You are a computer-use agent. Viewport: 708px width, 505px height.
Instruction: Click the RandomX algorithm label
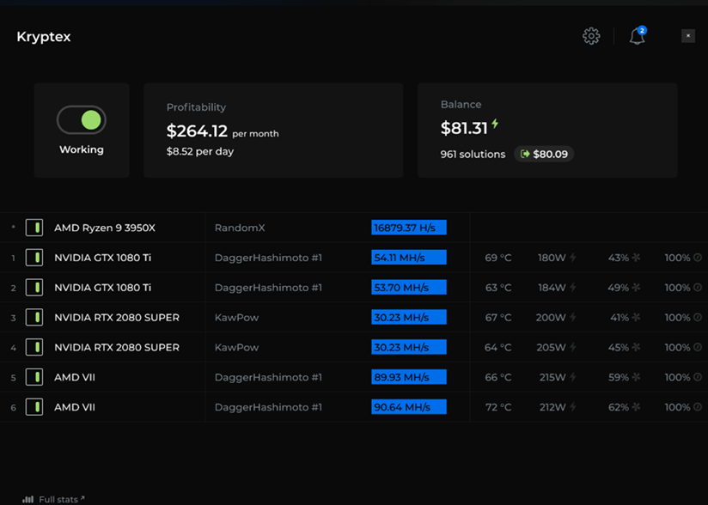pos(240,228)
